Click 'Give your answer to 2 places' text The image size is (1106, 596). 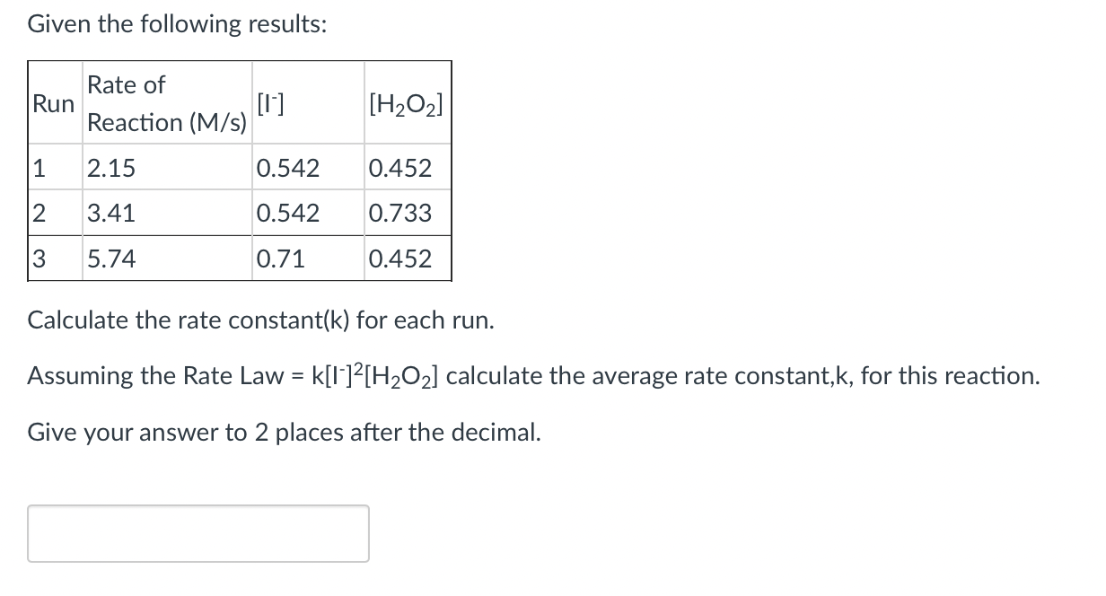pos(284,433)
